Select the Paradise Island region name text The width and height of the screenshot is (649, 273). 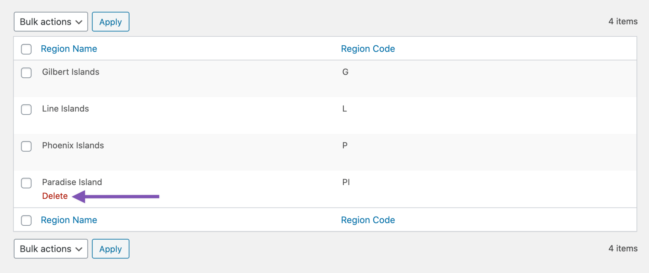pyautogui.click(x=72, y=182)
